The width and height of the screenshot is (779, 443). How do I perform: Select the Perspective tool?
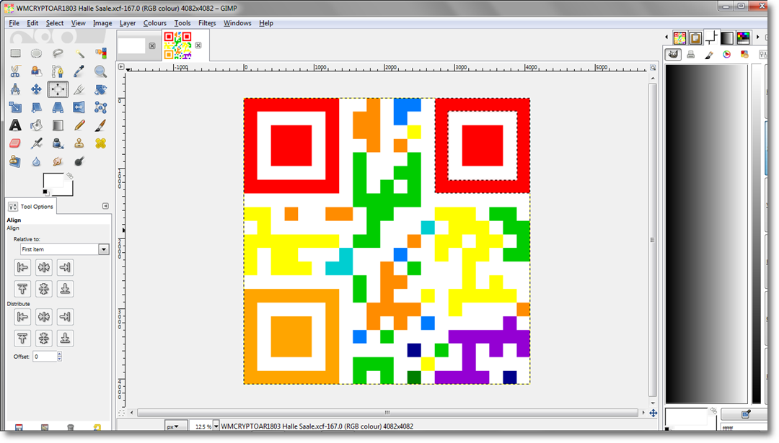coord(58,107)
